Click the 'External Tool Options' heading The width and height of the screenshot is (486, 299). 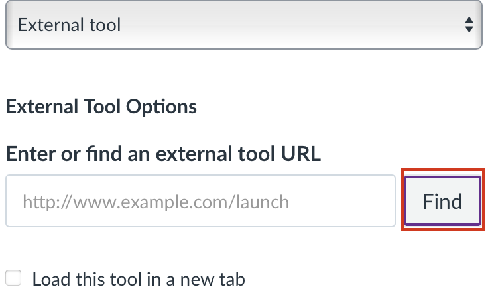101,106
